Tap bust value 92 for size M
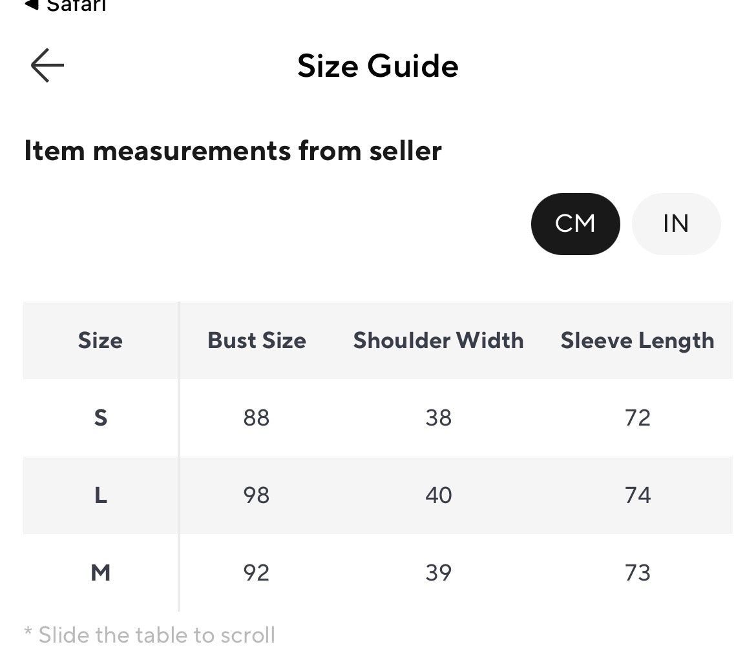Image resolution: width=756 pixels, height=671 pixels. 256,573
